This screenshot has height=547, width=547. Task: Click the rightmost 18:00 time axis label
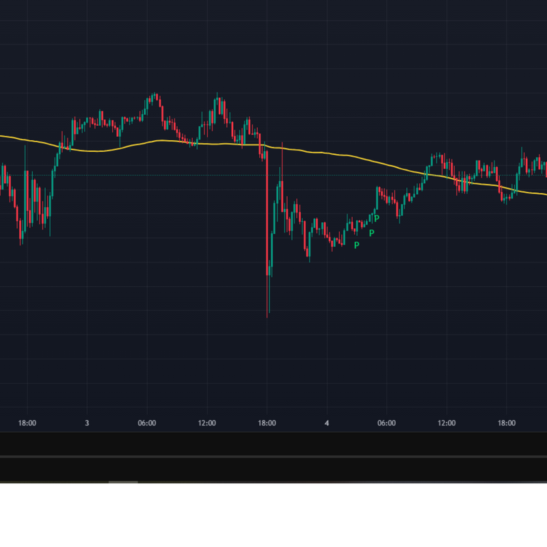[x=506, y=423]
